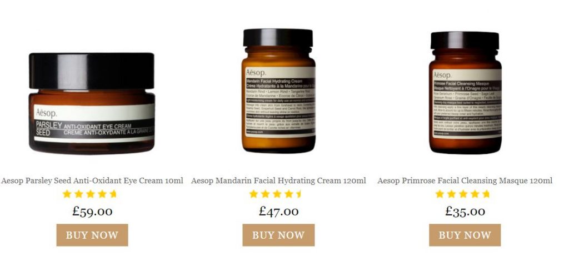Image resolution: width=569 pixels, height=261 pixels.
Task: Click third star of Mandarin cream rating
Action: 277,194
